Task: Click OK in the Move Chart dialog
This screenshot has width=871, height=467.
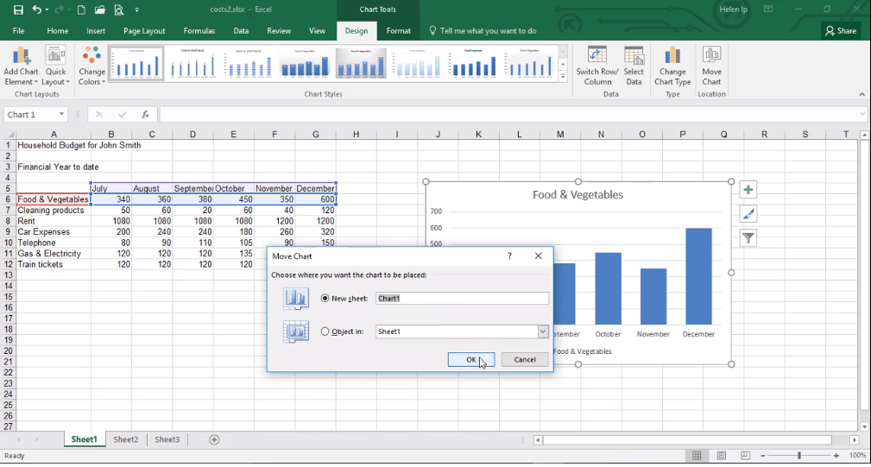Action: click(470, 360)
